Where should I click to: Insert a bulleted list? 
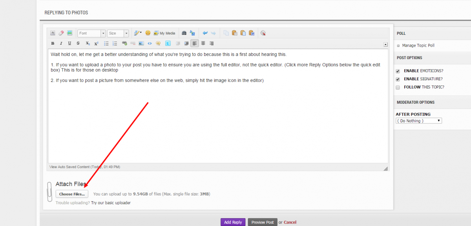click(106, 43)
